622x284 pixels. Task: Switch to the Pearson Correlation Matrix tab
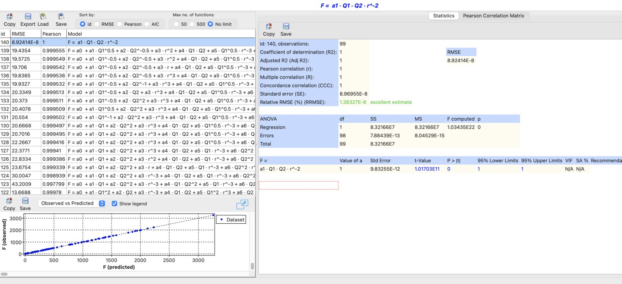pos(493,16)
